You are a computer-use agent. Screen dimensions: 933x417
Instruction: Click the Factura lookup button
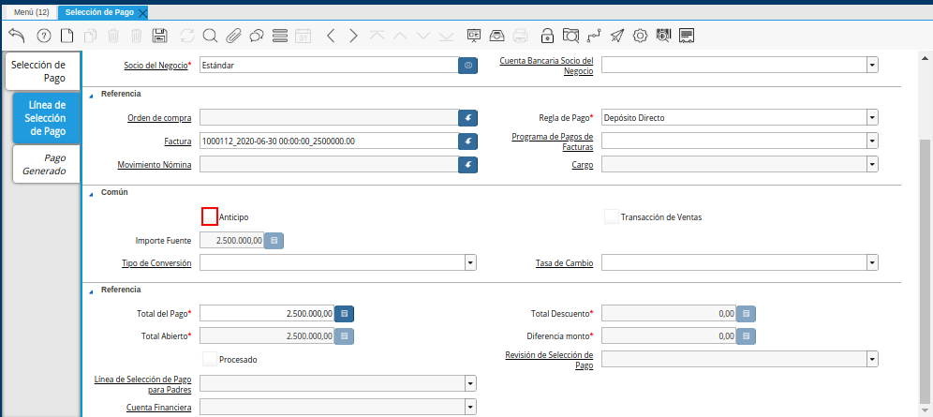click(x=467, y=141)
